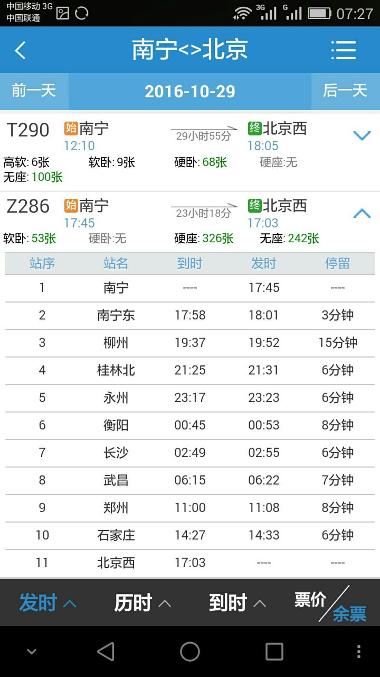Expand T290 train stop details
The width and height of the screenshot is (380, 677).
[x=362, y=136]
